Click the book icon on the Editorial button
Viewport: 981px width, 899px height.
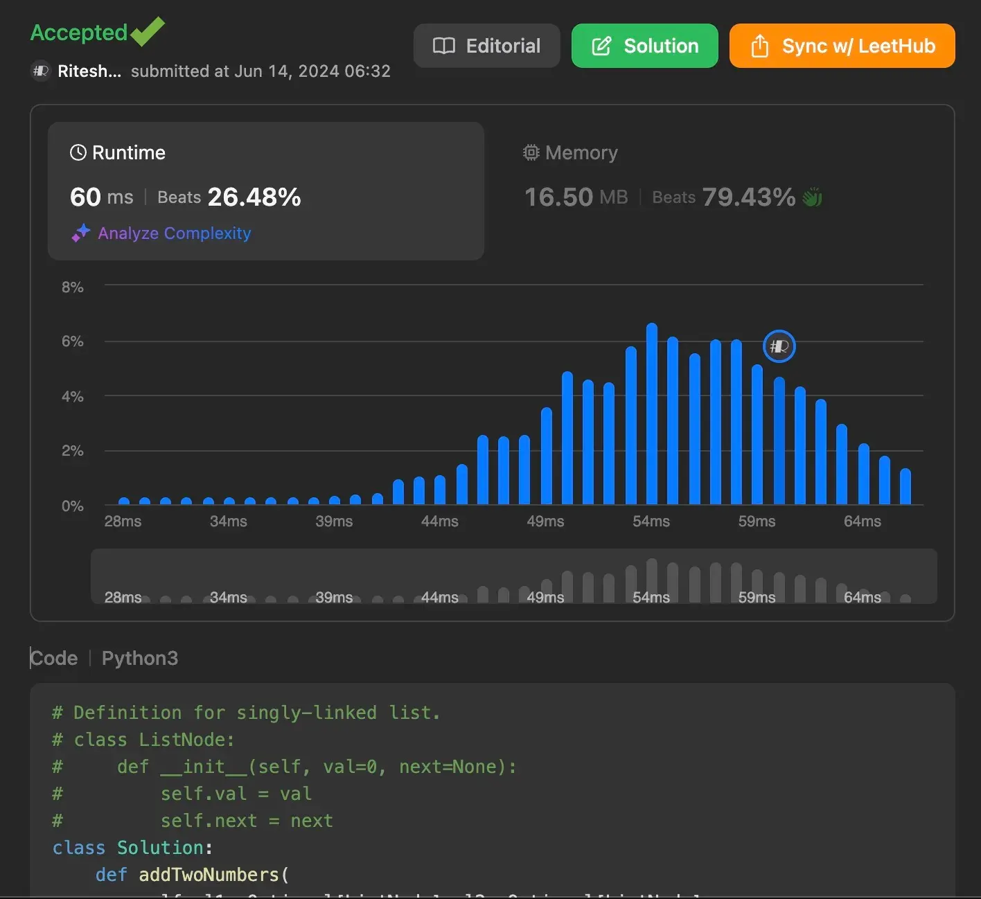click(x=444, y=46)
